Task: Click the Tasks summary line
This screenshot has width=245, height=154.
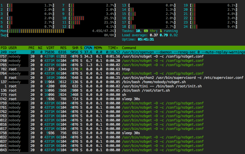Action: [x=150, y=31]
